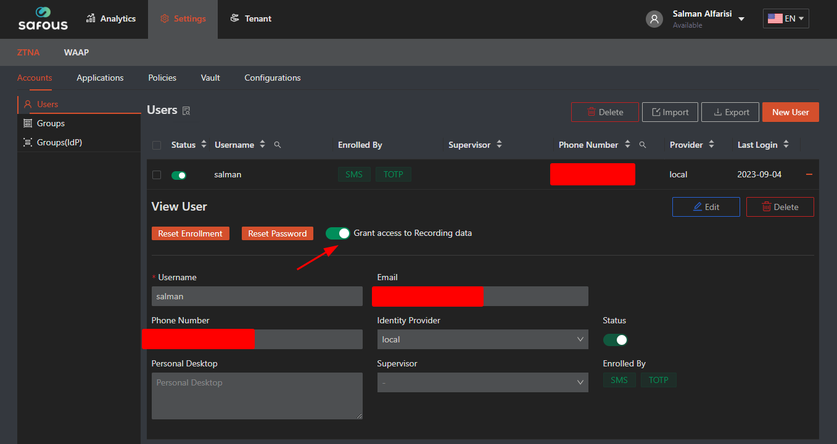Open Phone Number column search icon
This screenshot has width=837, height=444.
click(x=643, y=145)
